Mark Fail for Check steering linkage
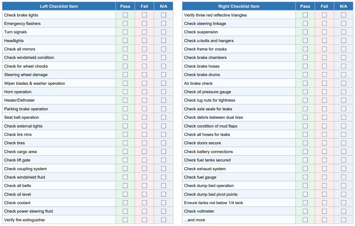 (324, 23)
